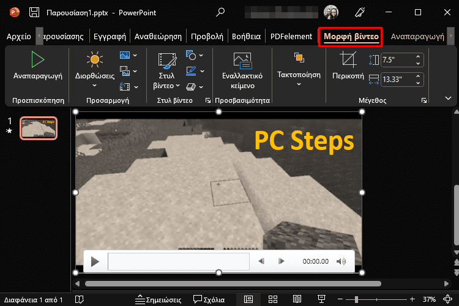This screenshot has width=459, height=306.
Task: Open Εναλλακτικό κείμενο alt text
Action: tap(242, 70)
